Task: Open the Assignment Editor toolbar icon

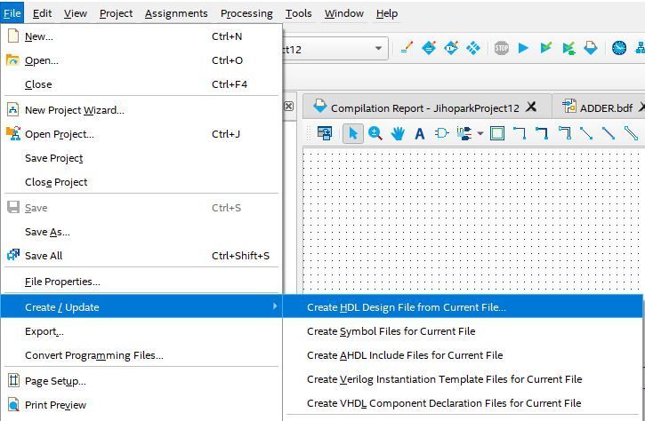Action: 429,48
